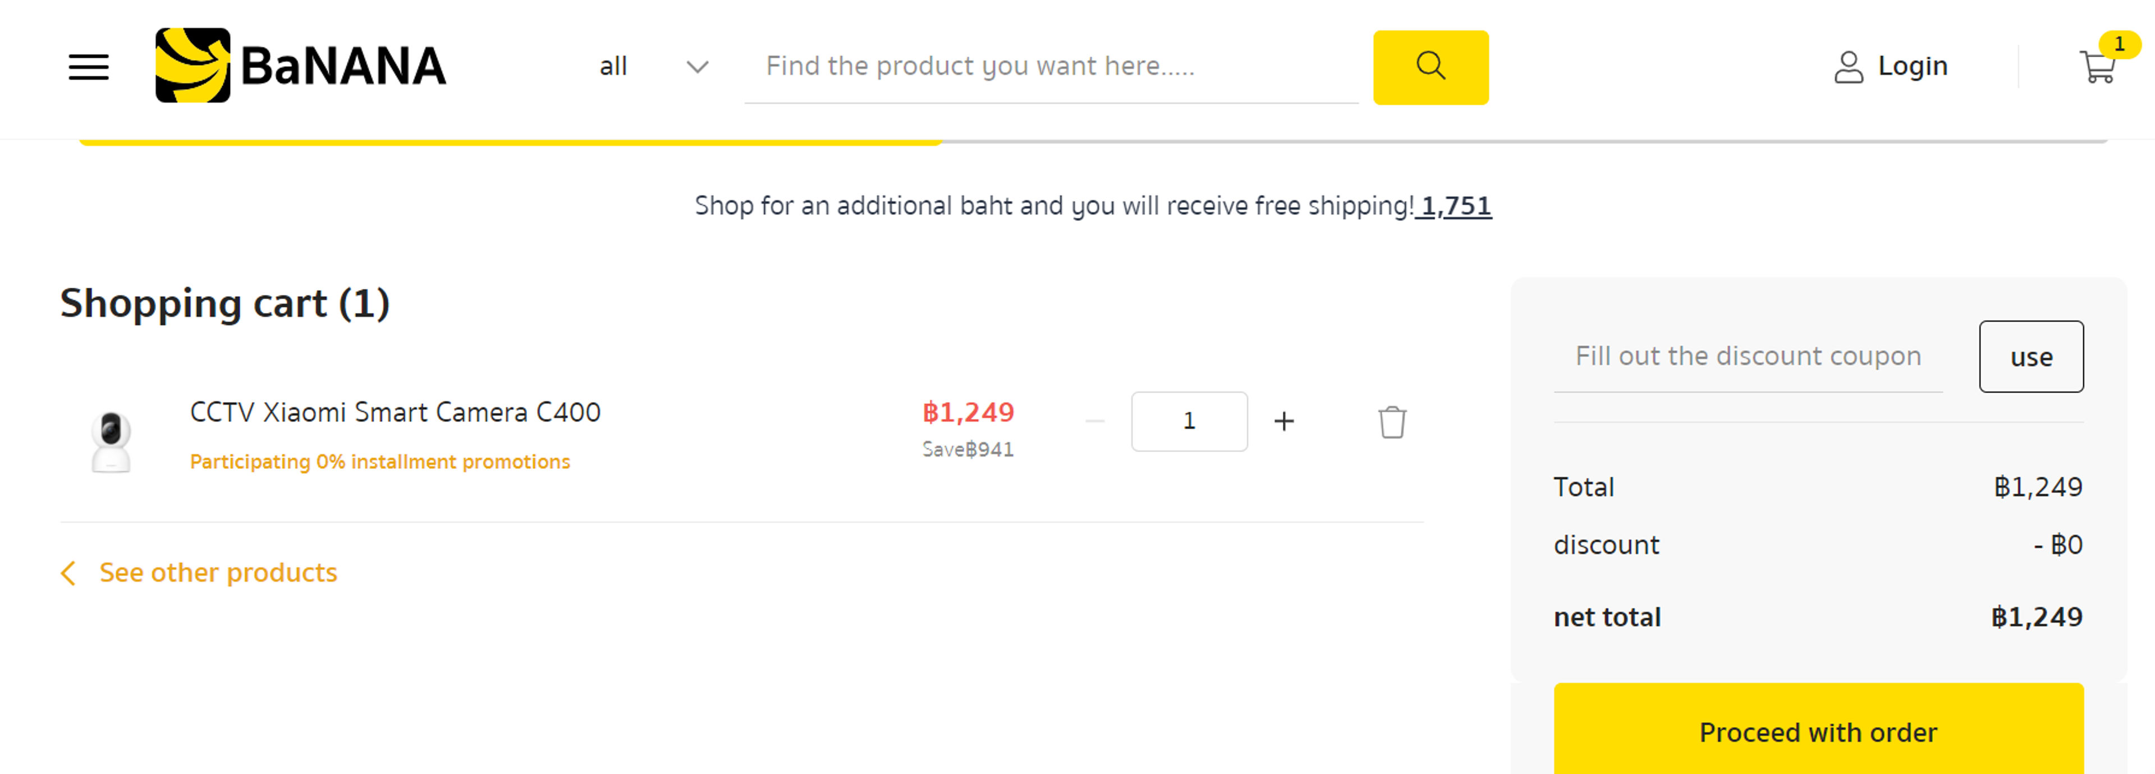
Task: Click the Login link
Action: [x=1913, y=66]
